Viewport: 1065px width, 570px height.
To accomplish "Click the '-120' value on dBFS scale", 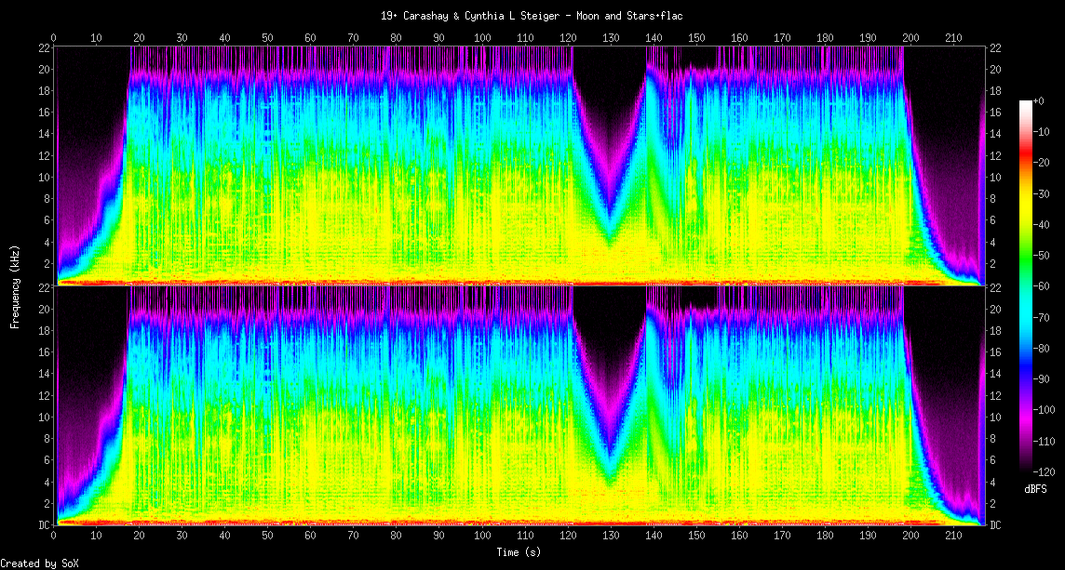I will point(1045,471).
